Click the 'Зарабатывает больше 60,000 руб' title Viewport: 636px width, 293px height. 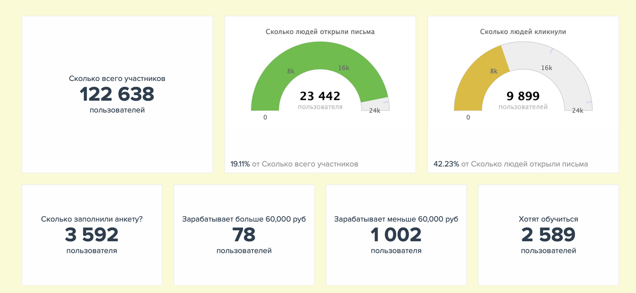click(244, 219)
